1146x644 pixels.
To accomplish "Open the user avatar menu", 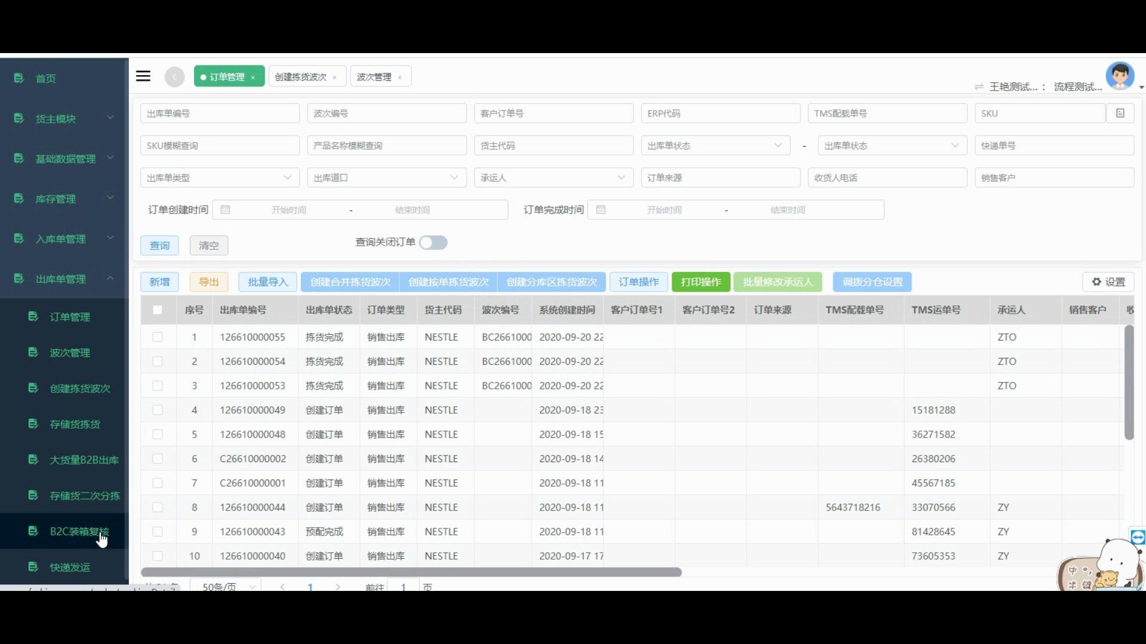I will point(1120,76).
